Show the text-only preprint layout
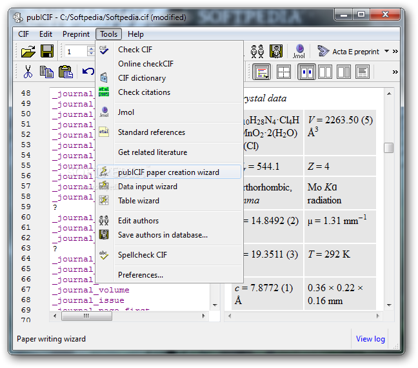 click(363, 72)
